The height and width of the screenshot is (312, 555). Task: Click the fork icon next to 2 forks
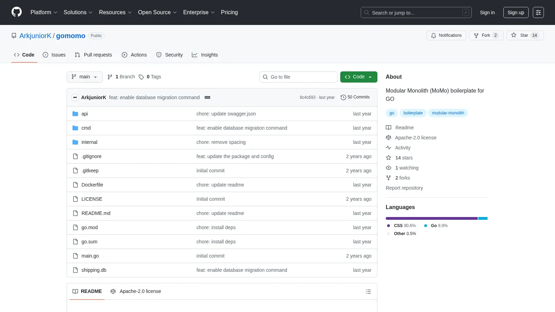388,178
